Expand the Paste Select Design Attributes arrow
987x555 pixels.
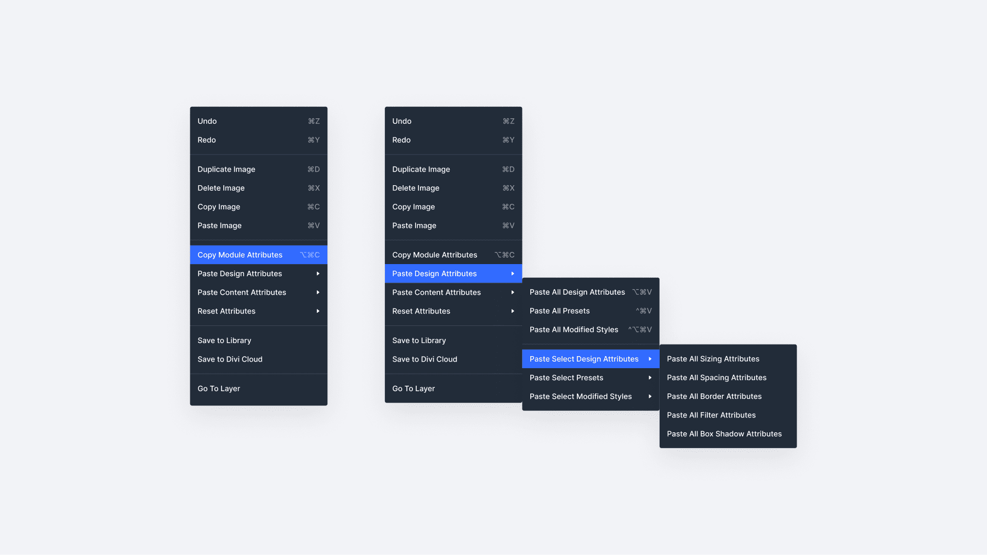pos(650,359)
